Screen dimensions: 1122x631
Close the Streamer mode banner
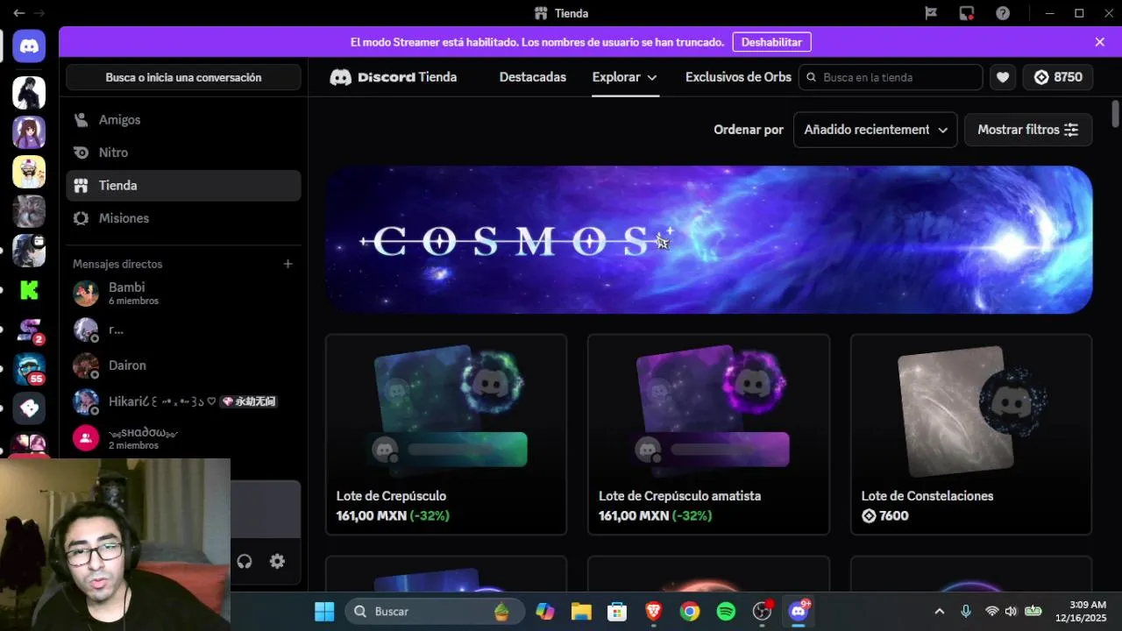pyautogui.click(x=1100, y=42)
